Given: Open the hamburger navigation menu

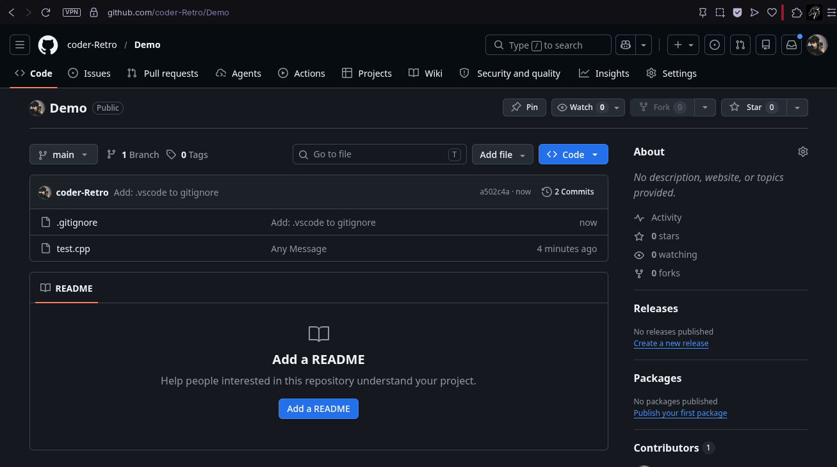Looking at the screenshot, I should [x=20, y=45].
